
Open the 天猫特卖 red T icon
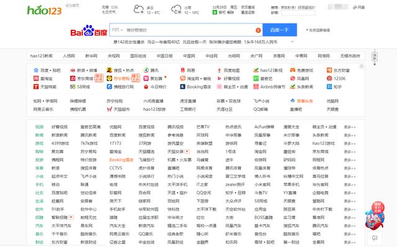36,87
